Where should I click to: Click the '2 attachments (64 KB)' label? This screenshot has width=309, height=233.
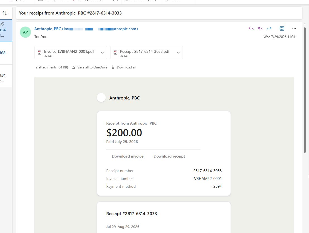click(52, 67)
